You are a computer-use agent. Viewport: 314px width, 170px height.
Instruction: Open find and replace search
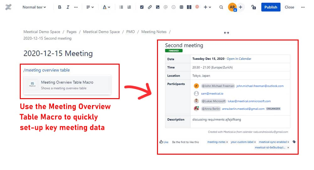(221, 7)
